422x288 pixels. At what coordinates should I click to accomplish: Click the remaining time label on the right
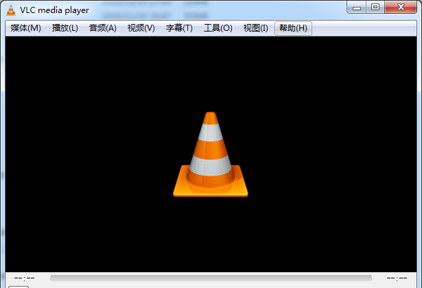397,278
